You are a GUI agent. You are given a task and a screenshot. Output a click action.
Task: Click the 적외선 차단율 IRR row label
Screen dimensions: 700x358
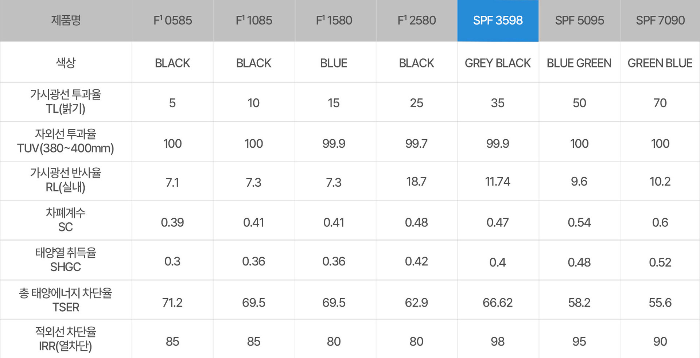[x=66, y=339]
